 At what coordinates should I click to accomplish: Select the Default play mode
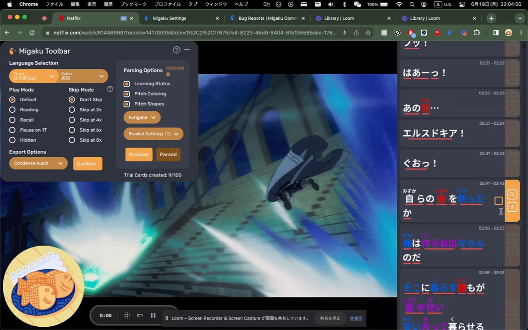click(x=12, y=99)
